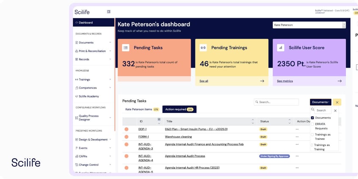358x179 pixels.
Task: Click the Scilife logo at top left
Action: [x=82, y=12]
